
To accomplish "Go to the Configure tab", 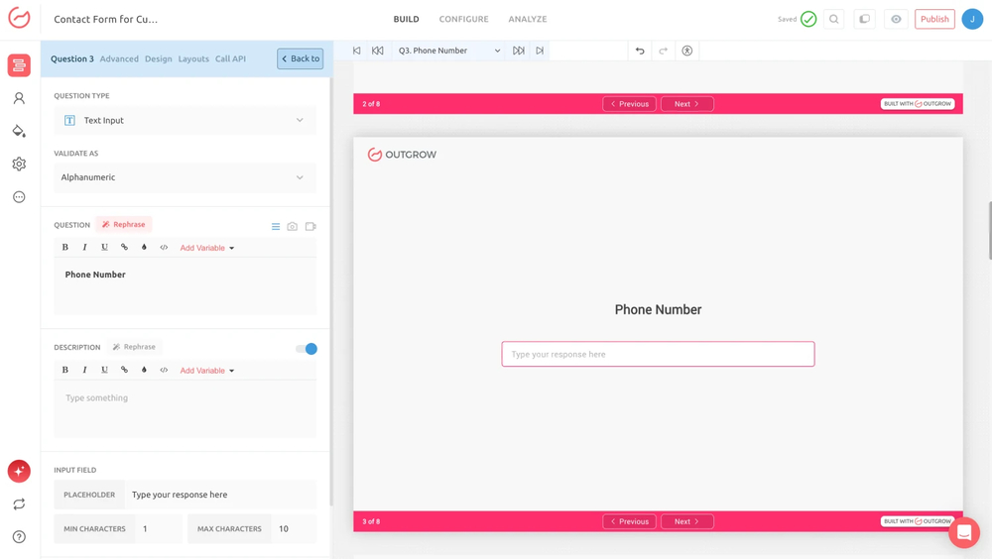I will 463,19.
